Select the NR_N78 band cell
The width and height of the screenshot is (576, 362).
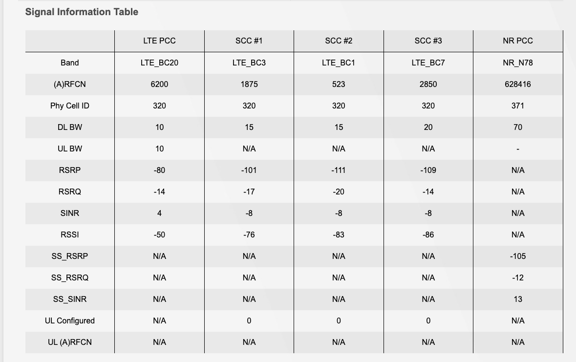pos(518,63)
